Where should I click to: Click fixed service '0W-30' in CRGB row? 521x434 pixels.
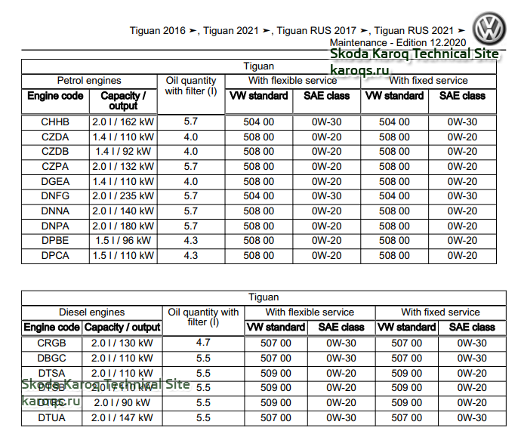pos(472,343)
